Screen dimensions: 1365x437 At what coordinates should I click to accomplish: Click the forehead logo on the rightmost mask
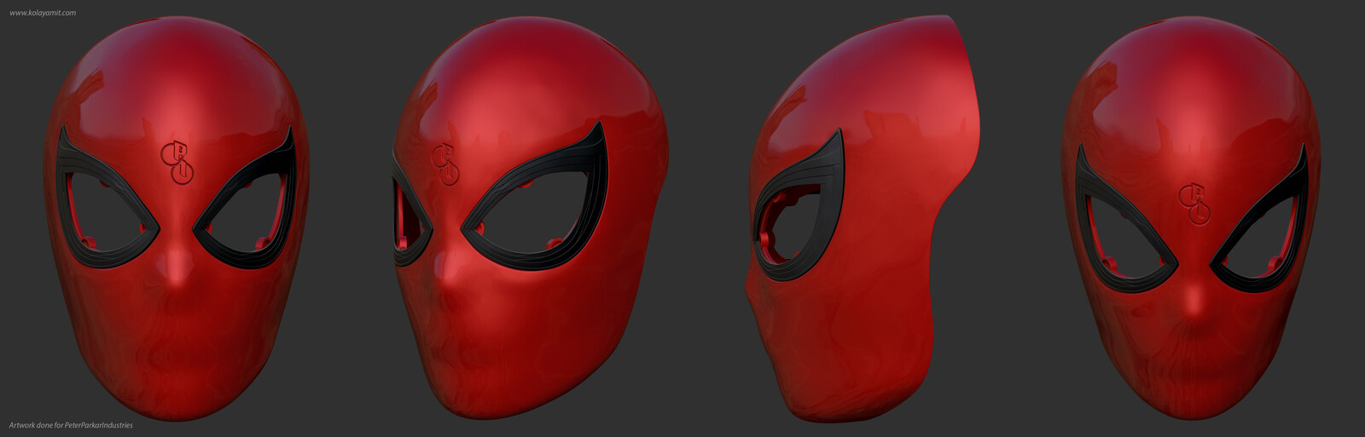click(x=1194, y=204)
